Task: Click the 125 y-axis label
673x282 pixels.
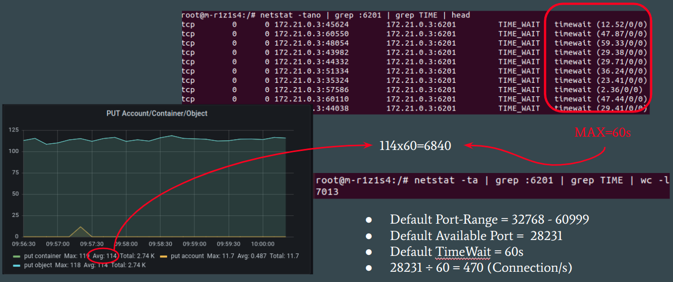Action: pyautogui.click(x=14, y=130)
